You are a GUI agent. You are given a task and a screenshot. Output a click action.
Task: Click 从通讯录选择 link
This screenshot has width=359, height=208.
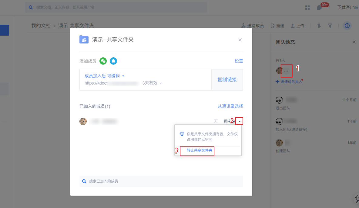click(230, 106)
